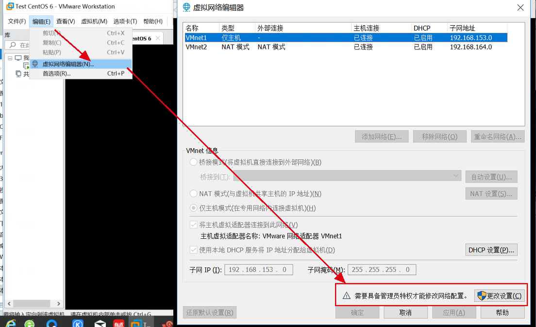Open the 虚拟机(M) menu

coord(94,21)
